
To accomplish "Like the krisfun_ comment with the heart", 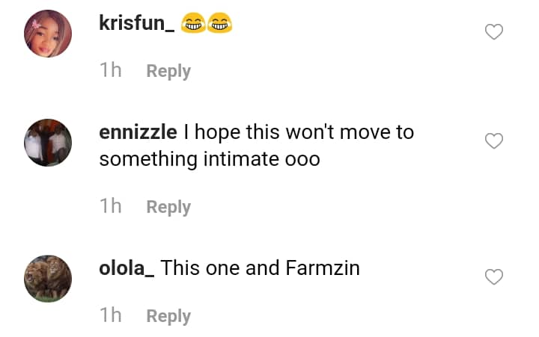I will pos(494,32).
